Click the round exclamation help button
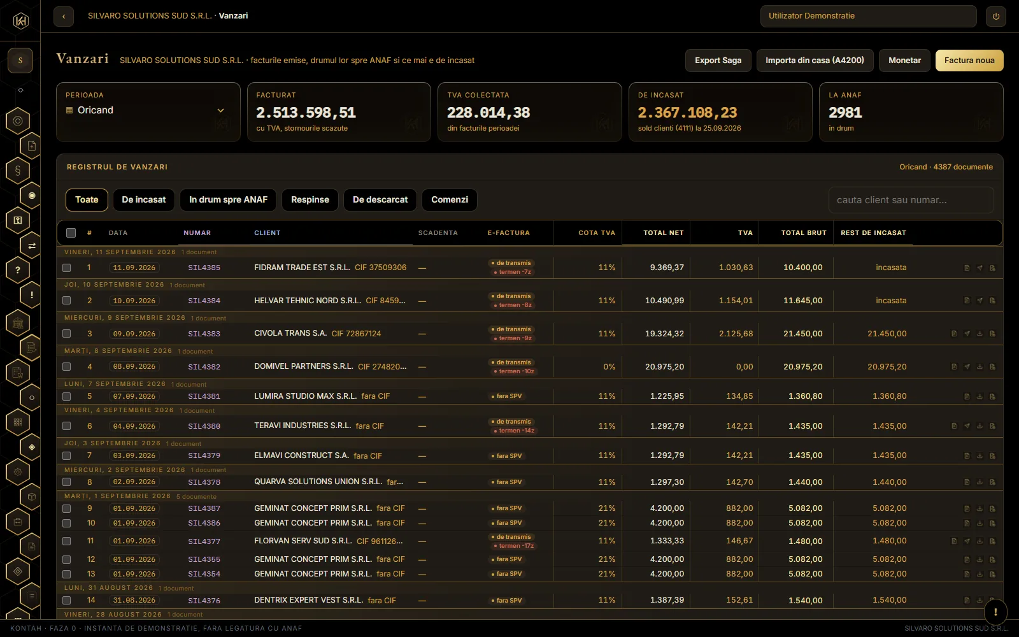 coord(995,612)
